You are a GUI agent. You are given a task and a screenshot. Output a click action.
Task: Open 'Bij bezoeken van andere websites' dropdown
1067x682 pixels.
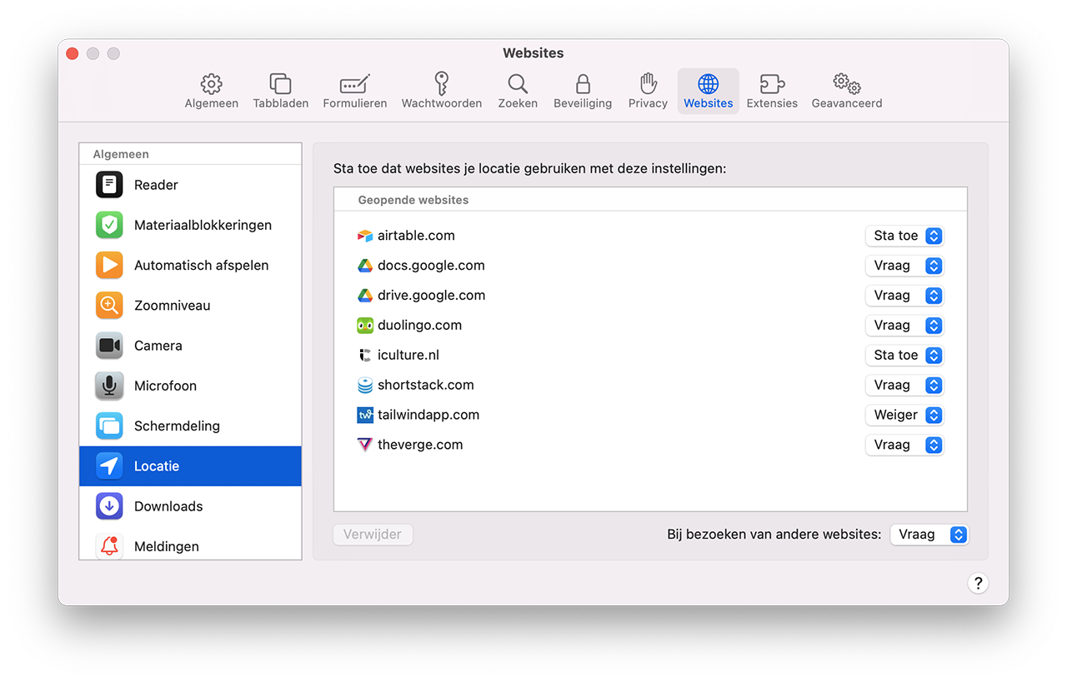tap(929, 535)
